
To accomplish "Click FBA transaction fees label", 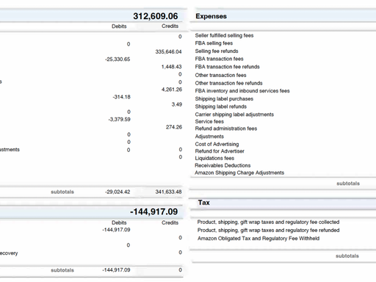I will click(x=219, y=59).
